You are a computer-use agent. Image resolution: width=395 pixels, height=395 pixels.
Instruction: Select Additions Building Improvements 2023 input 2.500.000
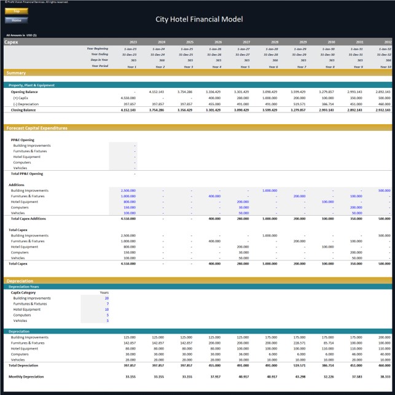pos(128,190)
